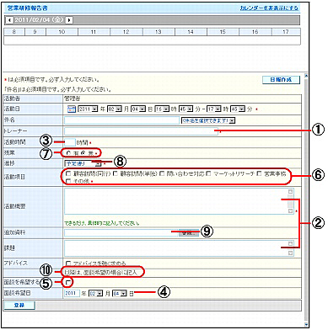Check 顧客訪問(同行) activity item
This screenshot has width=328, height=330.
coord(68,173)
